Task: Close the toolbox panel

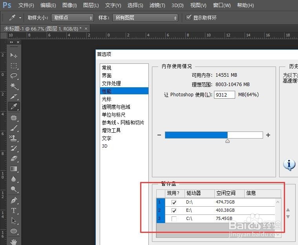Action: pyautogui.click(x=18, y=42)
